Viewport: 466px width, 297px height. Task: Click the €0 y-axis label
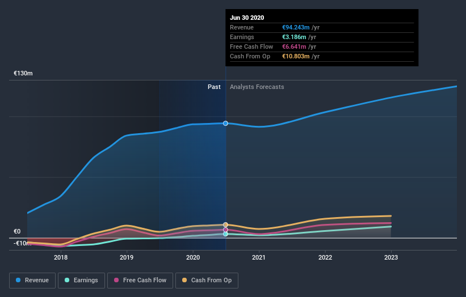17,231
